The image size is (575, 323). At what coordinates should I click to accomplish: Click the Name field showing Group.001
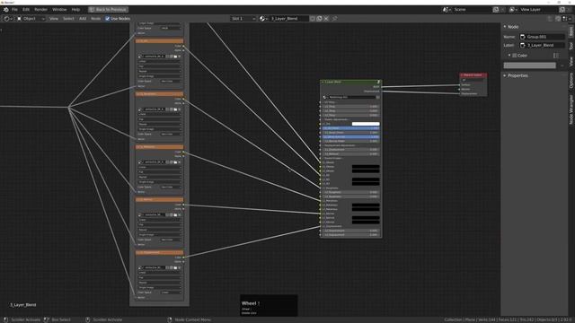pos(542,37)
